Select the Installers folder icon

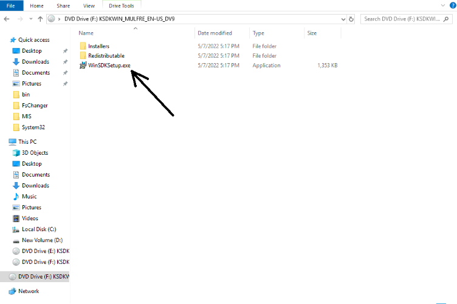pos(83,46)
